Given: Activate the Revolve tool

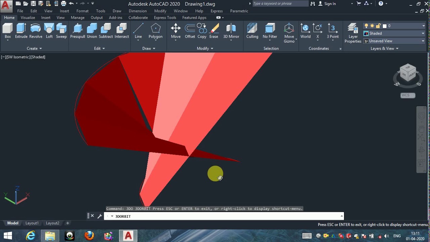Looking at the screenshot, I should pyautogui.click(x=36, y=31).
